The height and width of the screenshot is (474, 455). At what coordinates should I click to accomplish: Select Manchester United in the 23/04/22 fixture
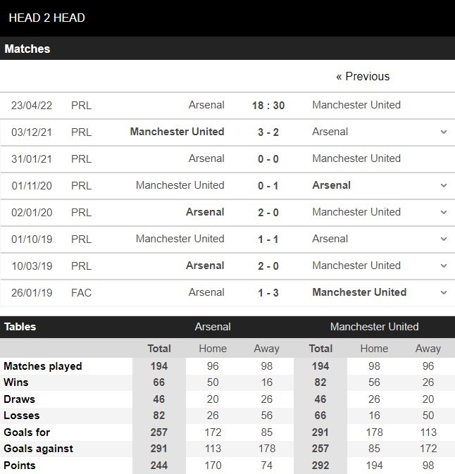356,105
